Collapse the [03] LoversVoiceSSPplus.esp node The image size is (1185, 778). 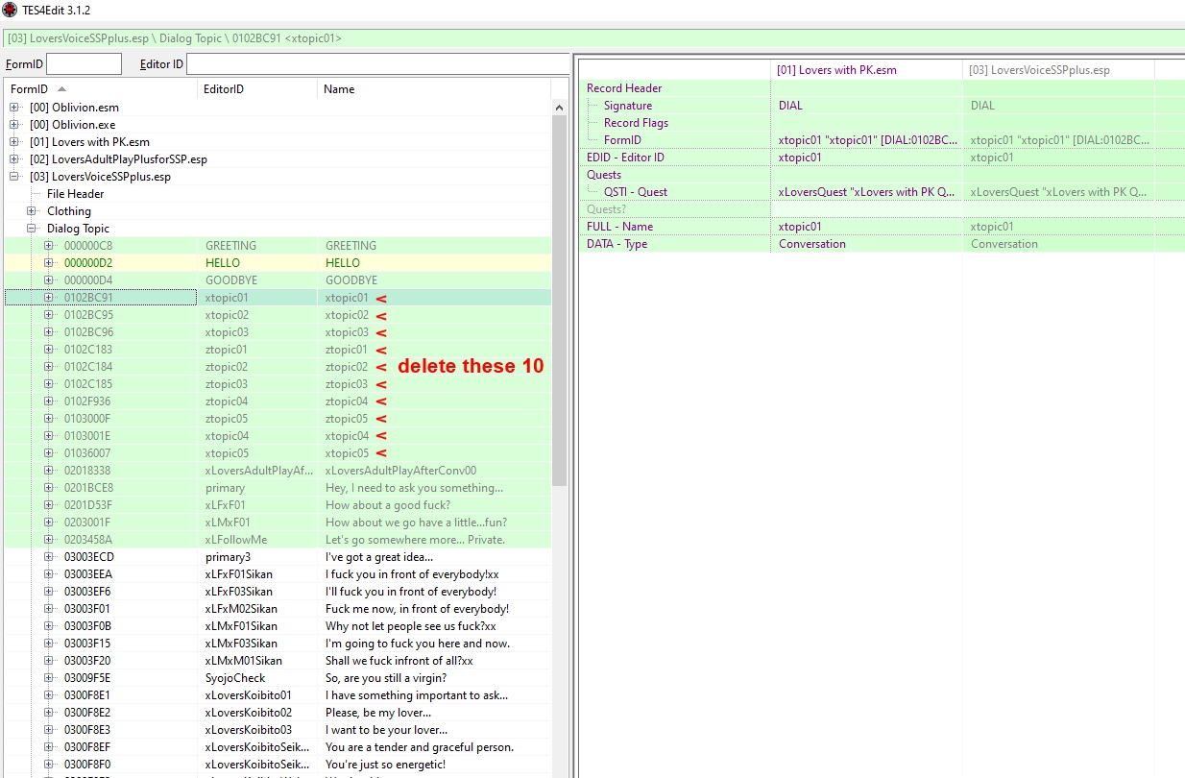click(x=14, y=177)
